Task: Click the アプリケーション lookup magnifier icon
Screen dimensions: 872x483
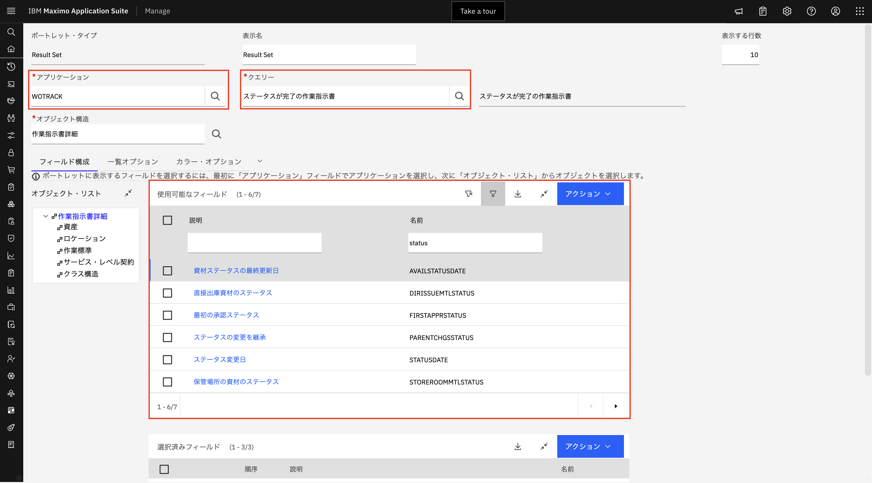Action: coord(215,96)
